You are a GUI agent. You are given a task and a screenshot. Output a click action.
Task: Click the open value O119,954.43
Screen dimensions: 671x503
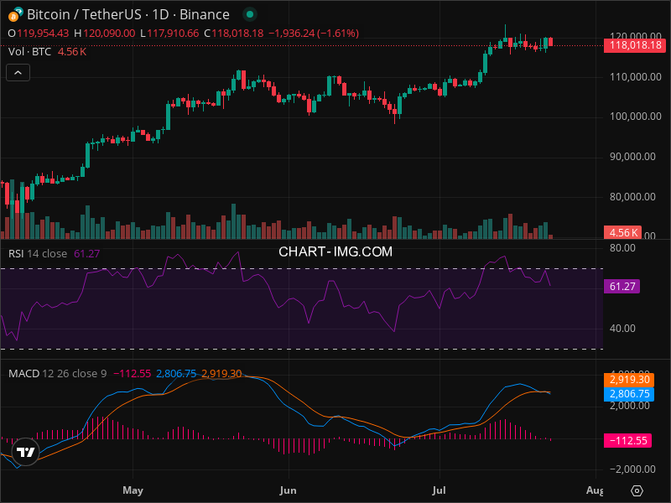[x=39, y=34]
